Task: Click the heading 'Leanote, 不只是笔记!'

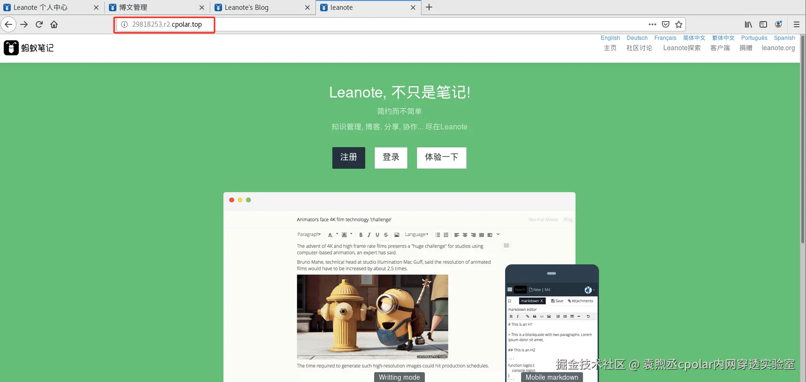Action: pos(399,92)
